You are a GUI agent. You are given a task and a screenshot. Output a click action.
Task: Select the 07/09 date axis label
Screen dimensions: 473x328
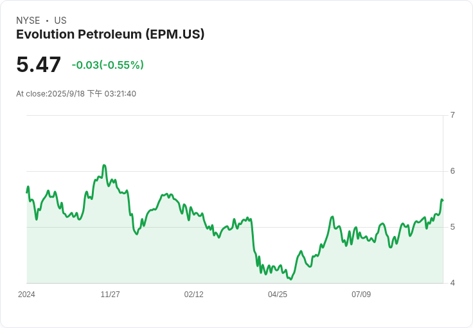[361, 295]
